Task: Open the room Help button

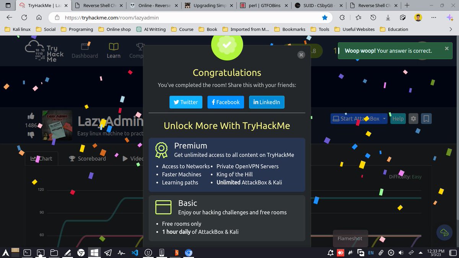Action: coord(398,118)
